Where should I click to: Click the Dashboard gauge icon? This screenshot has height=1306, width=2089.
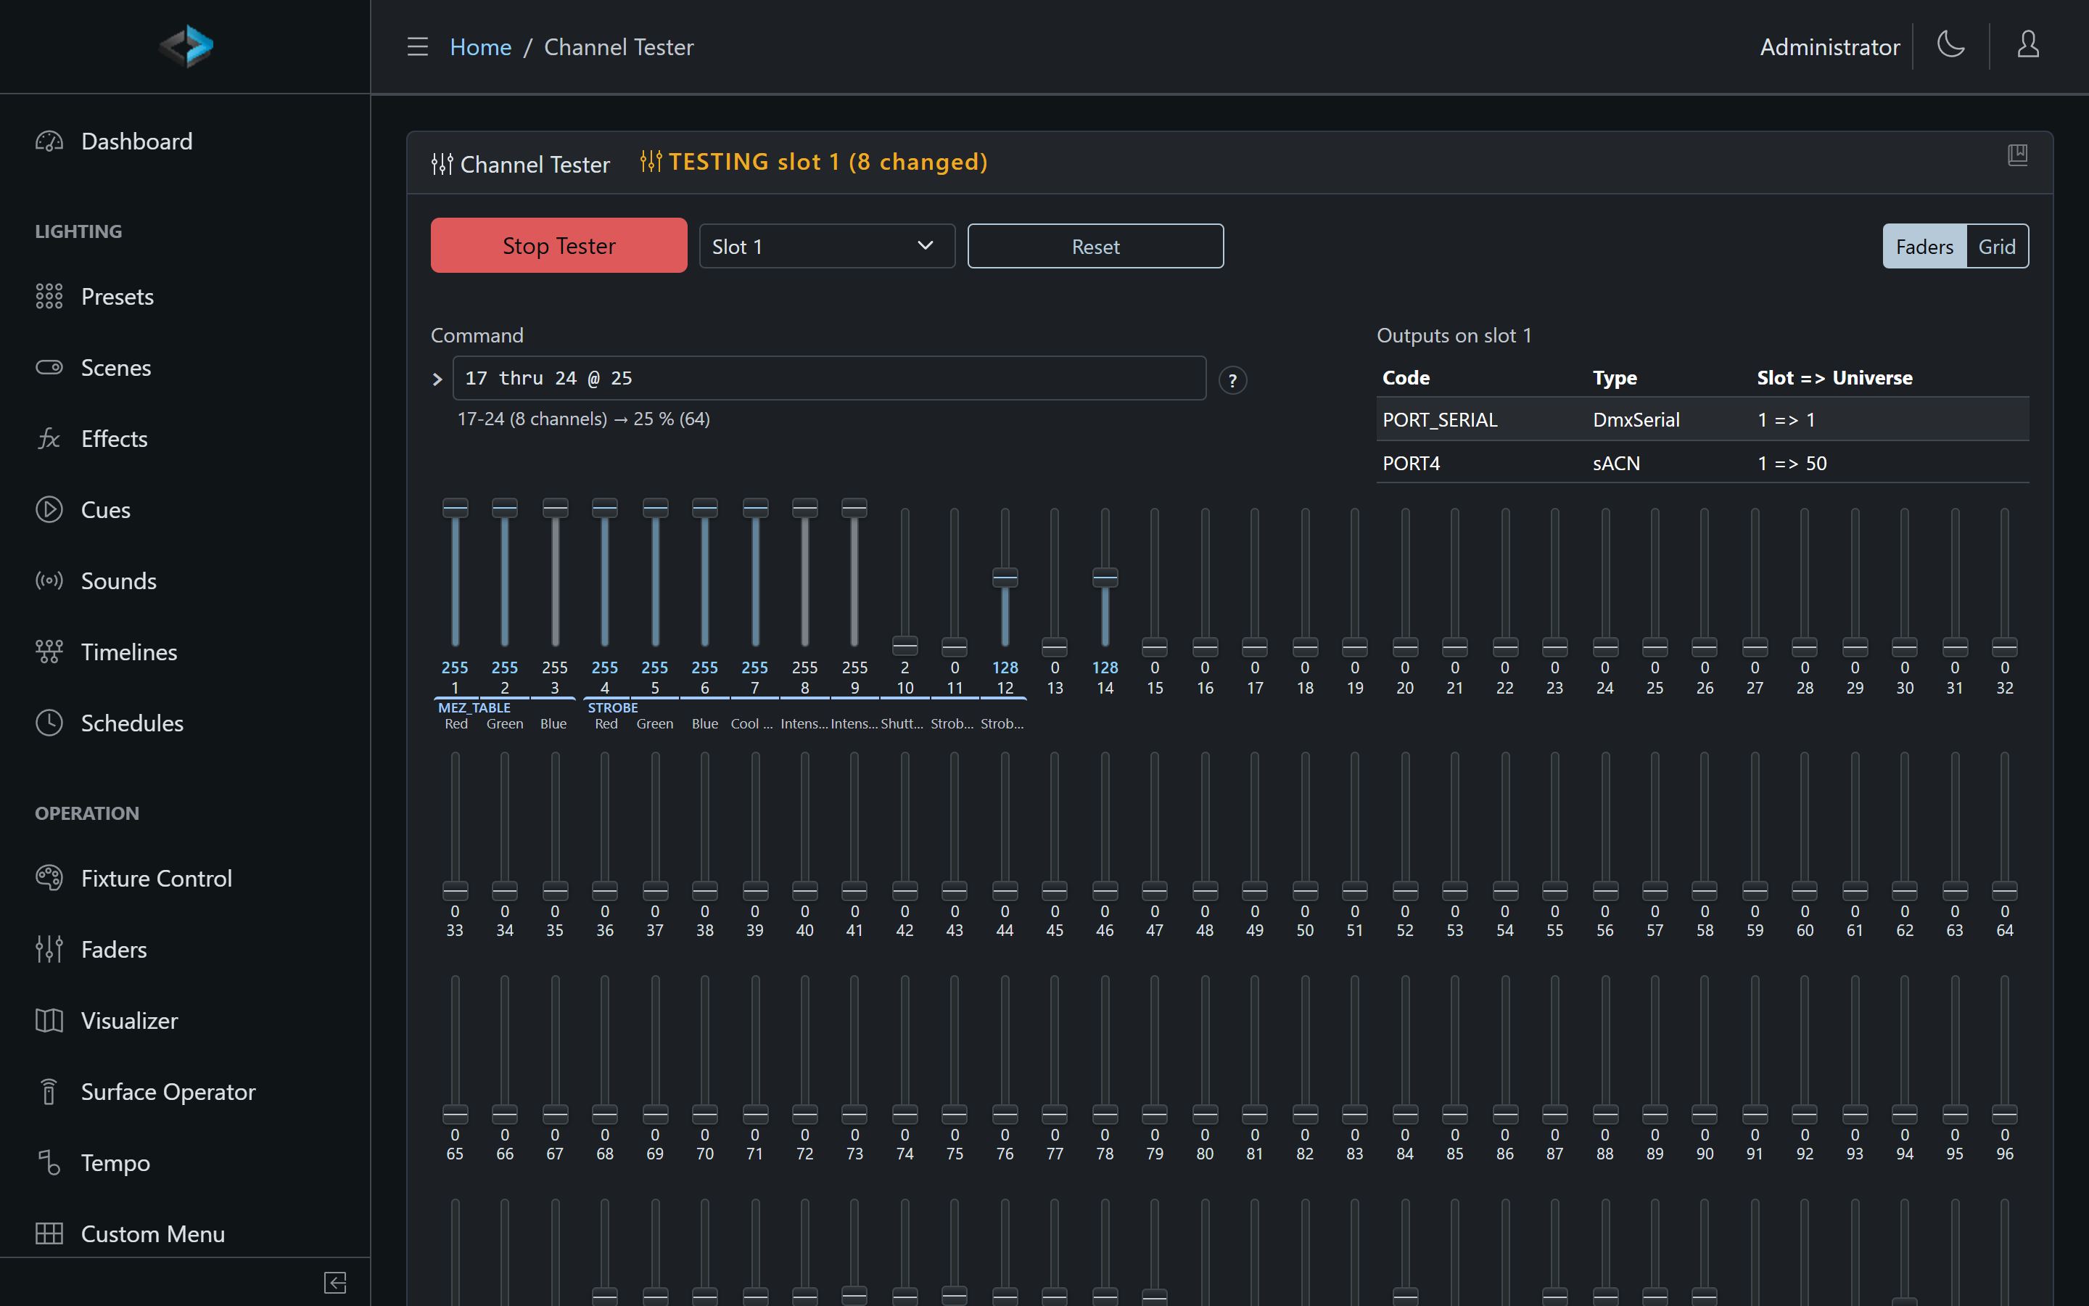point(49,141)
